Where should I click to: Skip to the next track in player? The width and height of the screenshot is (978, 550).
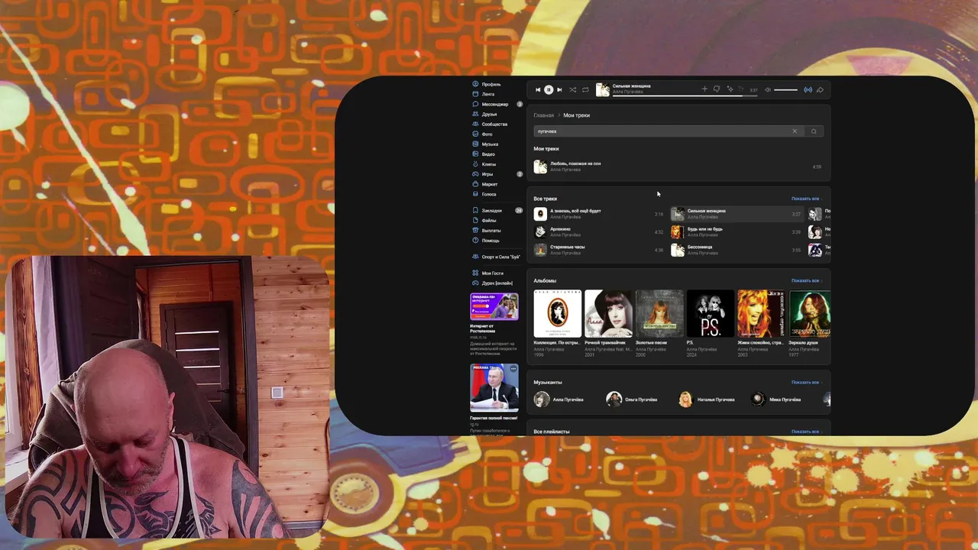pyautogui.click(x=559, y=90)
